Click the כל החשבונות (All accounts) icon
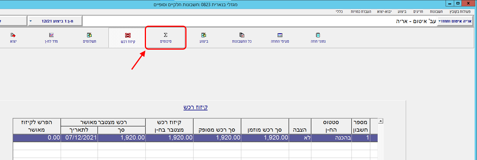 [242, 38]
